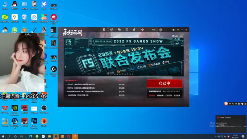Switch to the red Naraka launcher on taskbar
The height and width of the screenshot is (139, 247).
(69, 136)
